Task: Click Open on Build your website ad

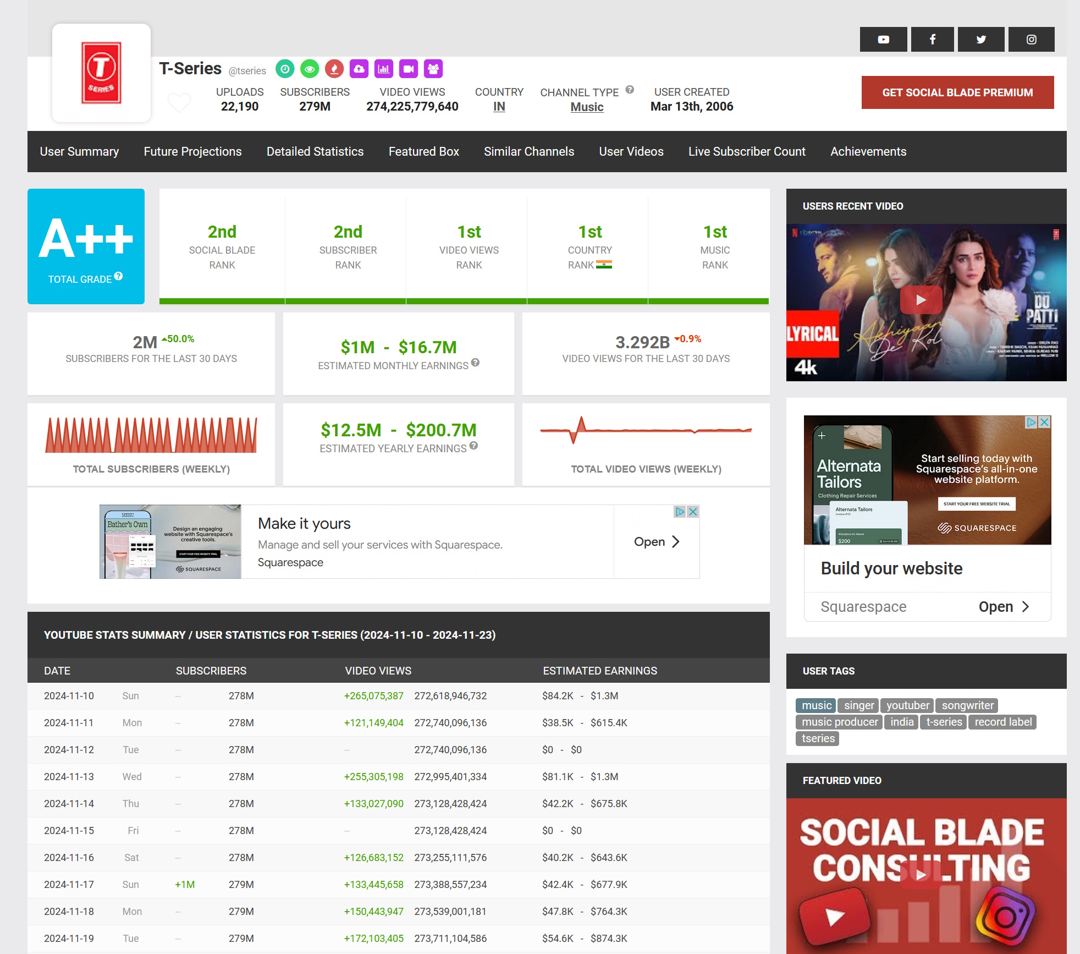Action: (x=1004, y=606)
